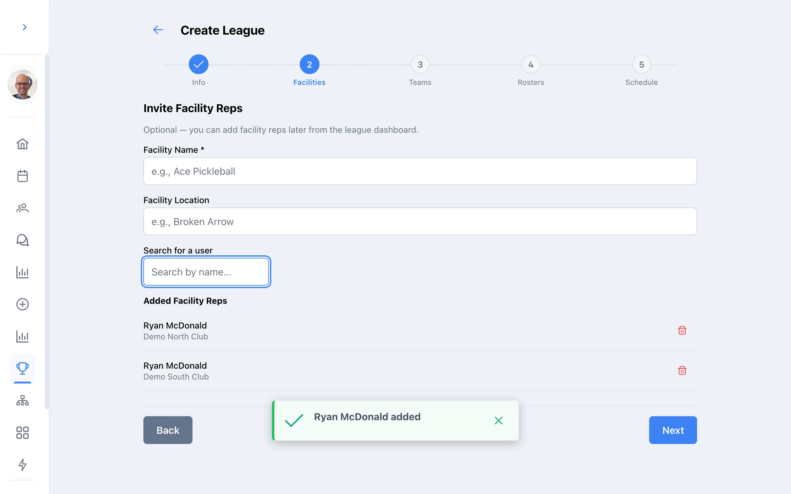This screenshot has width=791, height=494.
Task: Click the Next button
Action: [673, 430]
